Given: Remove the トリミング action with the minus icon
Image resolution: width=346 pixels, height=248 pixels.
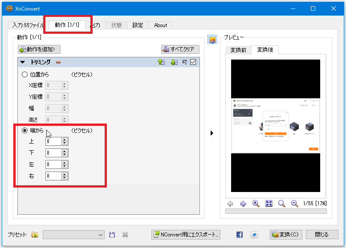Looking at the screenshot, I should [58, 62].
